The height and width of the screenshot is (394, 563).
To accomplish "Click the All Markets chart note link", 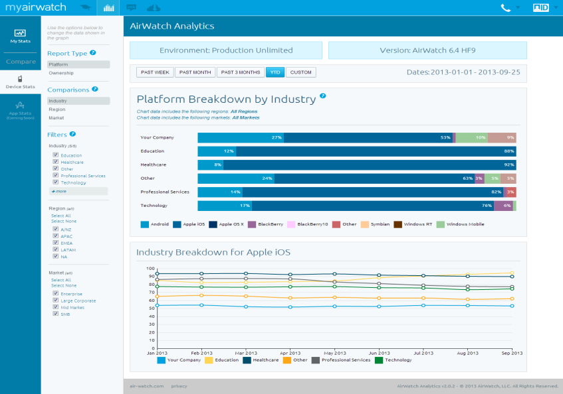I will tap(245, 117).
